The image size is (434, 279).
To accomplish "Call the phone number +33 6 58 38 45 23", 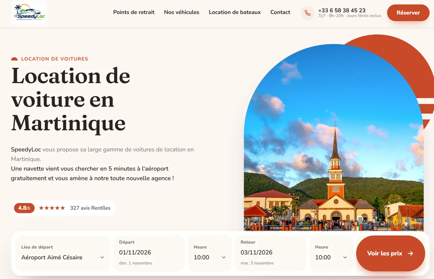I will pos(342,10).
